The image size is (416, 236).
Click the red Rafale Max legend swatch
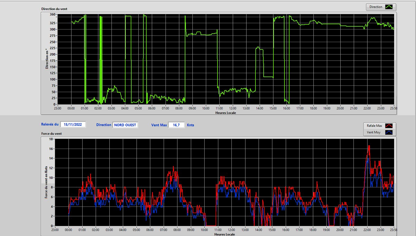click(389, 126)
